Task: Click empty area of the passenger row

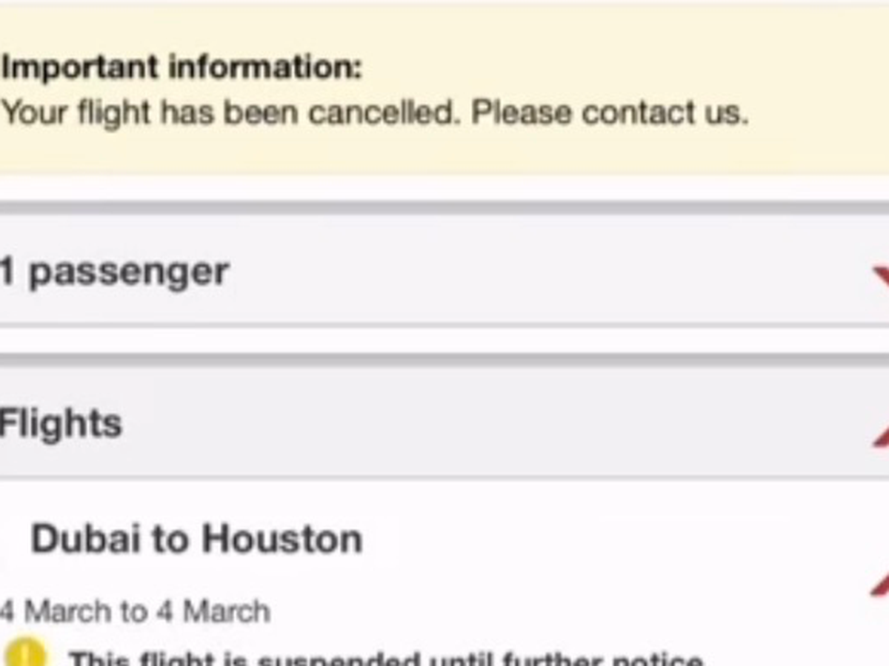Action: coord(519,272)
